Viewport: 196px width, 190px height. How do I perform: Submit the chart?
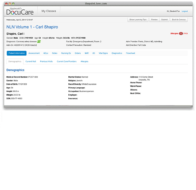click(164, 20)
